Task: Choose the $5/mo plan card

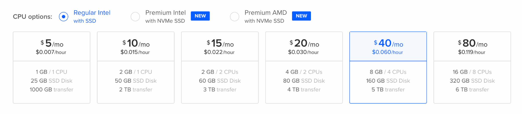Action: (x=52, y=67)
